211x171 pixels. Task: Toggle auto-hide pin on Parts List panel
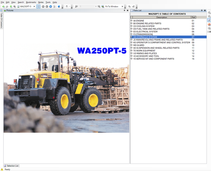pos(202,10)
